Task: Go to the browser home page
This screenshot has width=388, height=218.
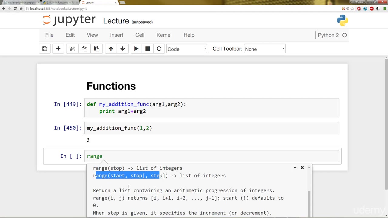Action: (21, 8)
